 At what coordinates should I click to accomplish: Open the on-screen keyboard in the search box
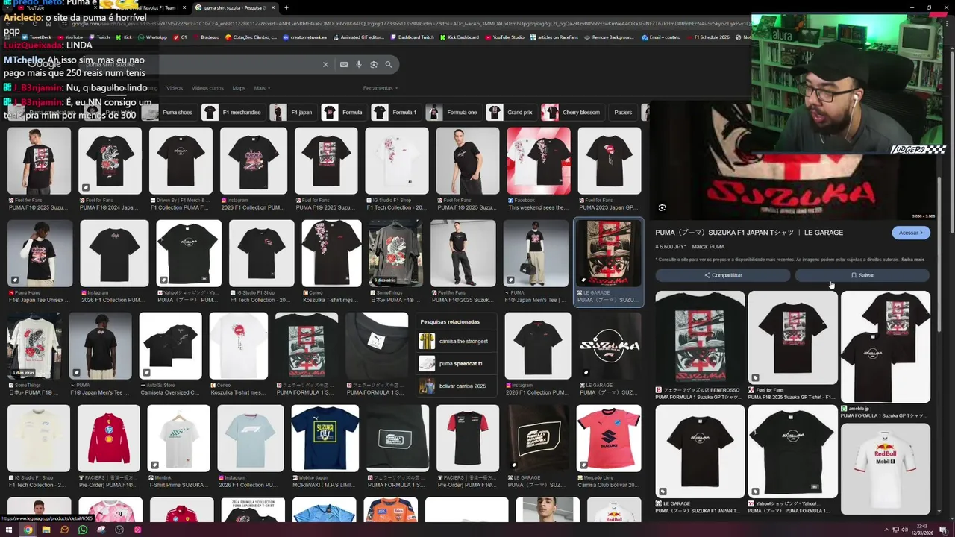coord(344,65)
